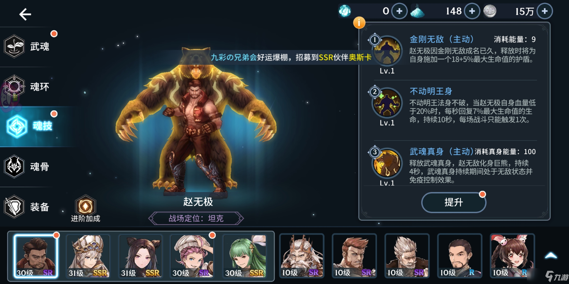Select the level 31 crowned SSR hero
The image size is (569, 284).
[x=88, y=256]
